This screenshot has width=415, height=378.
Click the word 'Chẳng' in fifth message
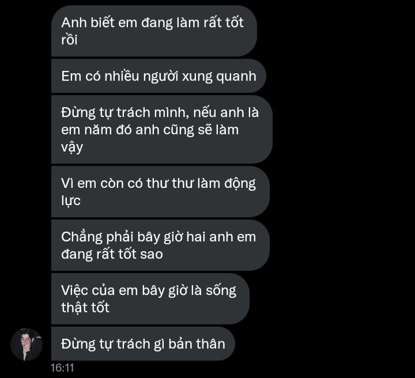click(x=81, y=237)
